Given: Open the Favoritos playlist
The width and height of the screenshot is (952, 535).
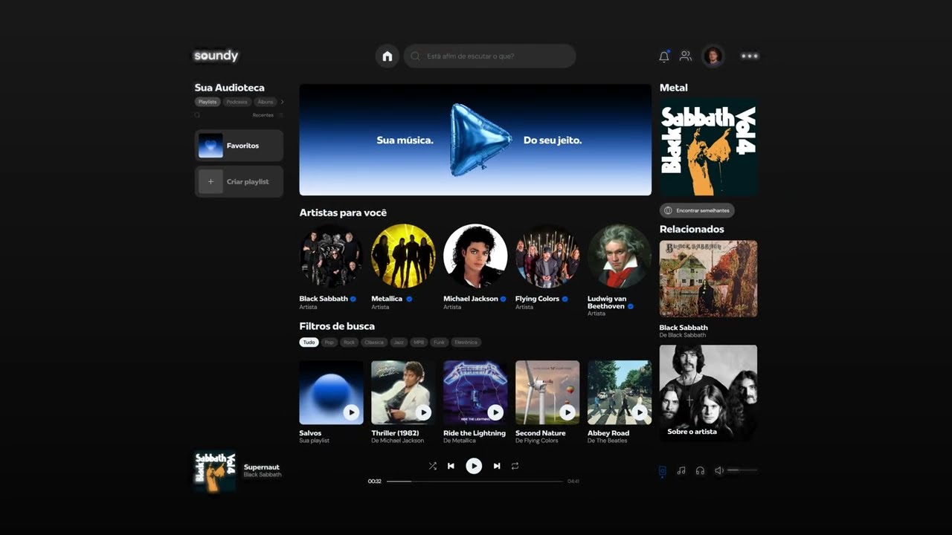Looking at the screenshot, I should 239,146.
